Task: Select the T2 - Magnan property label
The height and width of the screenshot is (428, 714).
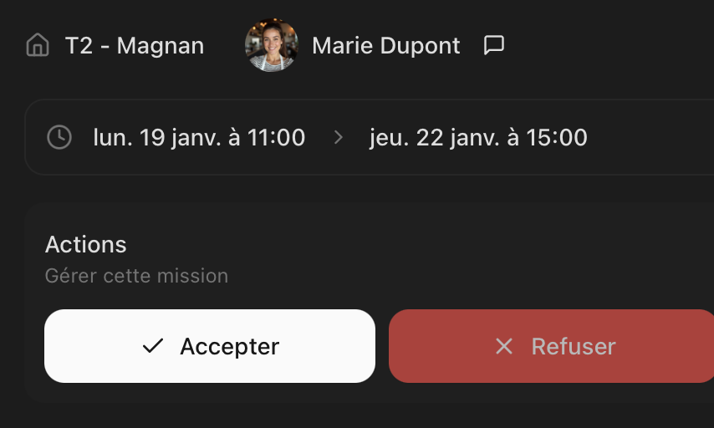Action: tap(135, 45)
